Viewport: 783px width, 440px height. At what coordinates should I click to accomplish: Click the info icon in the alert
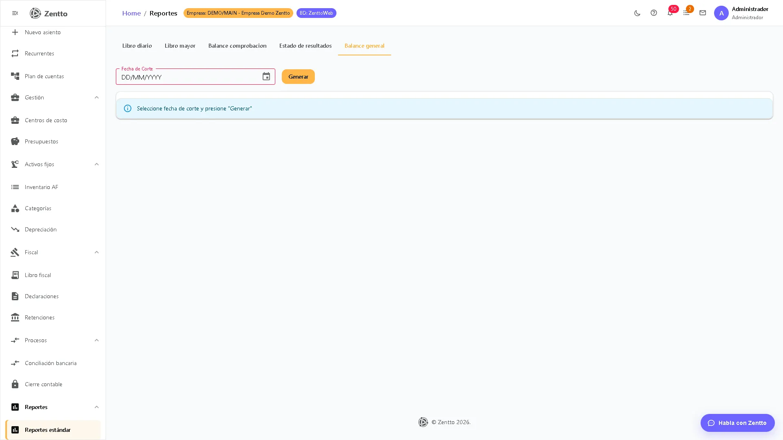pyautogui.click(x=128, y=108)
